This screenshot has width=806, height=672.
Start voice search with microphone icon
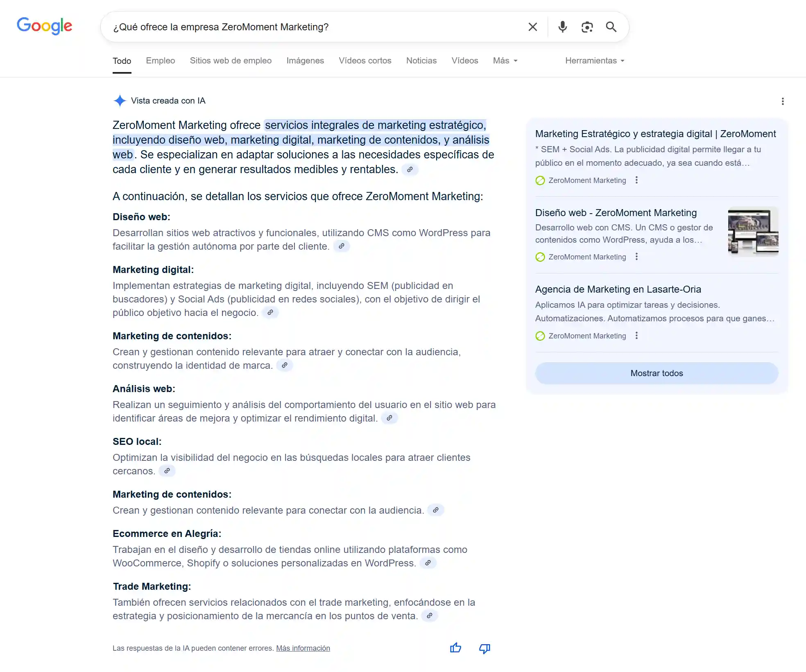(x=563, y=27)
